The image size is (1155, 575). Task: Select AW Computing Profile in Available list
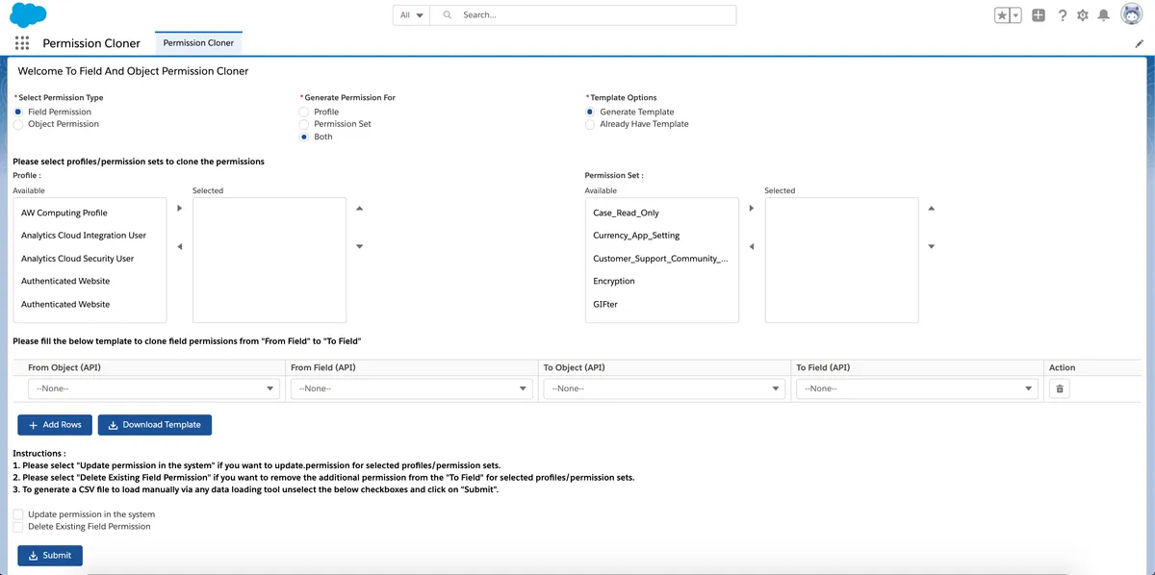click(x=90, y=213)
